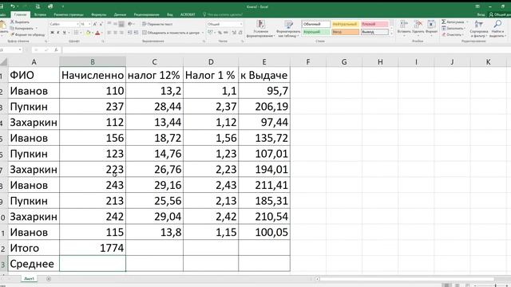Open Sort & Filter (Сортировка и фильтр)
This screenshot has height=287, width=511.
tap(479, 29)
